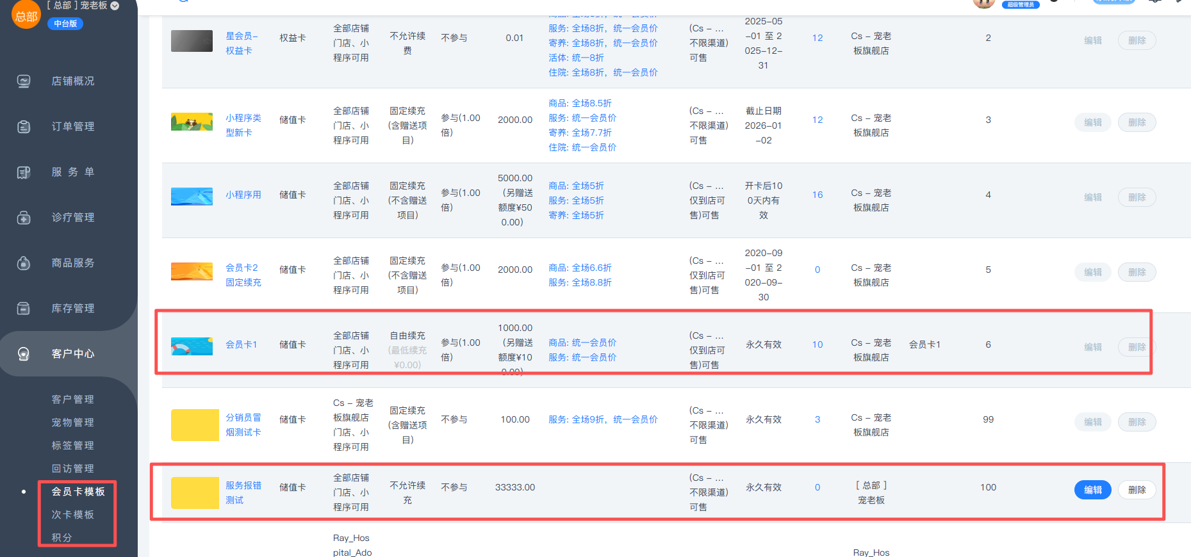Open 宠物管理 submenu item
This screenshot has height=557, width=1191.
click(x=72, y=423)
